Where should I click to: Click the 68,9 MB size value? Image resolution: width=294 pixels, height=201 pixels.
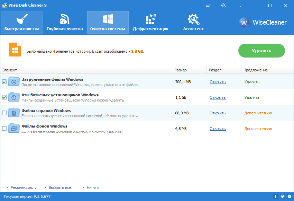pos(182,113)
